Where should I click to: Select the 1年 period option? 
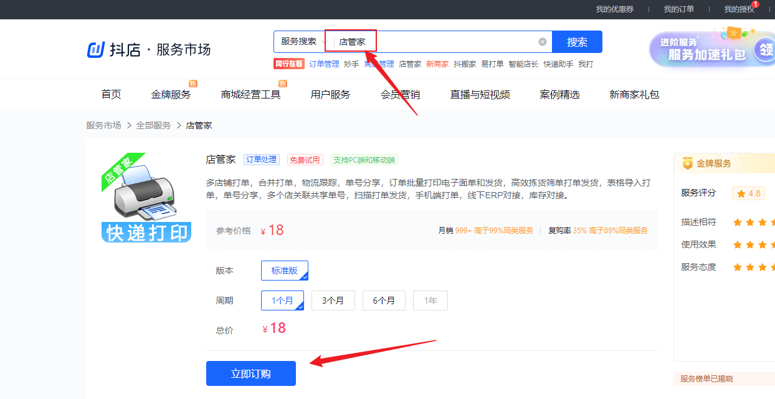point(430,300)
